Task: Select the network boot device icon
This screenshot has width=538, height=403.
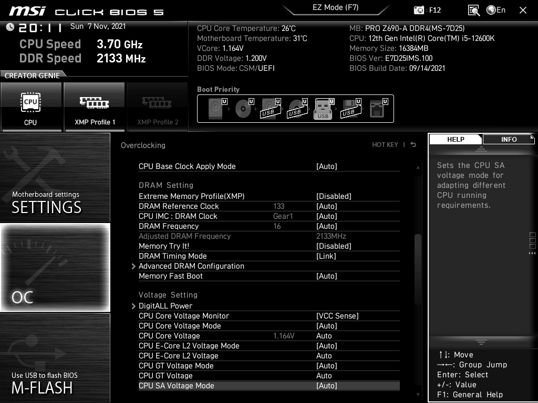Action: pos(378,109)
